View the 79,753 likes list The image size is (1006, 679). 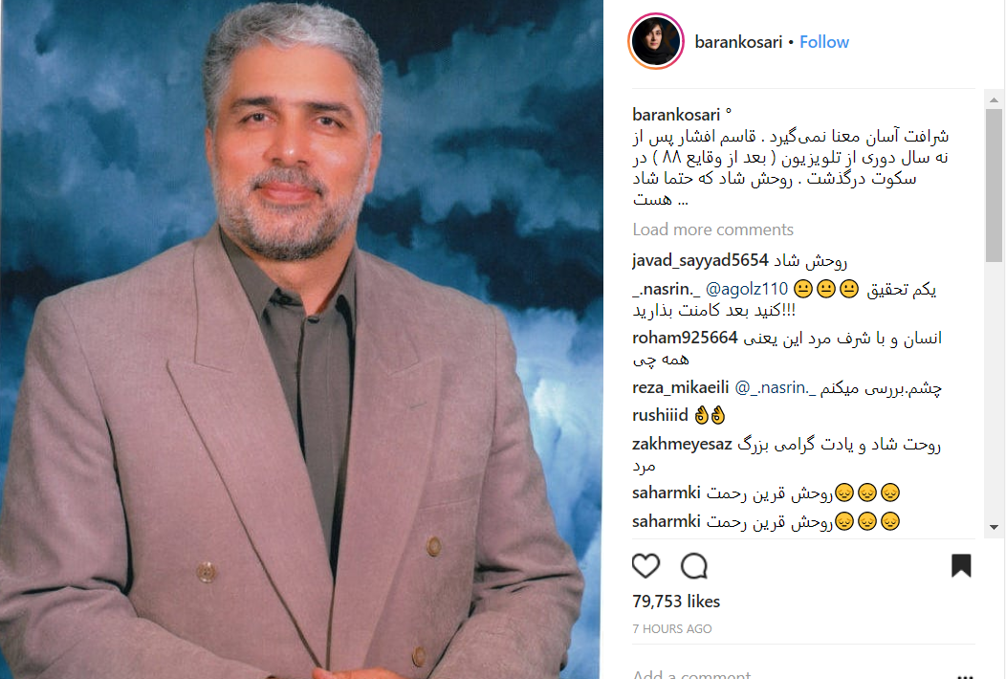[676, 602]
